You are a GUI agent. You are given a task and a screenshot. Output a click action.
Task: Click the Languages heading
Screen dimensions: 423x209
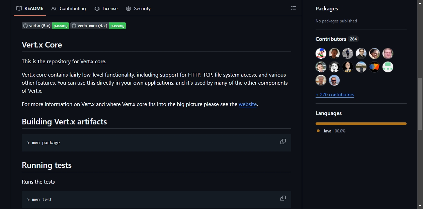(x=329, y=113)
